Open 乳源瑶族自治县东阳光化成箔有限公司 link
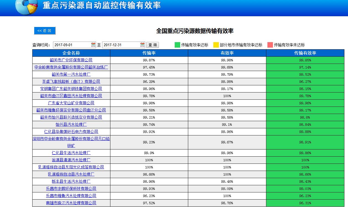Screen dimensions: 348x207 [x=71, y=167]
